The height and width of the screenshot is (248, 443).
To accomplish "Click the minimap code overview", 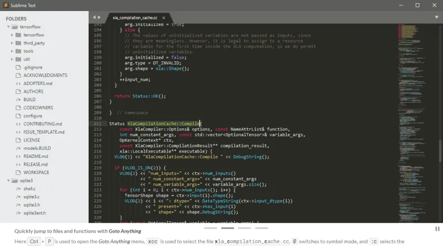I will [413, 123].
